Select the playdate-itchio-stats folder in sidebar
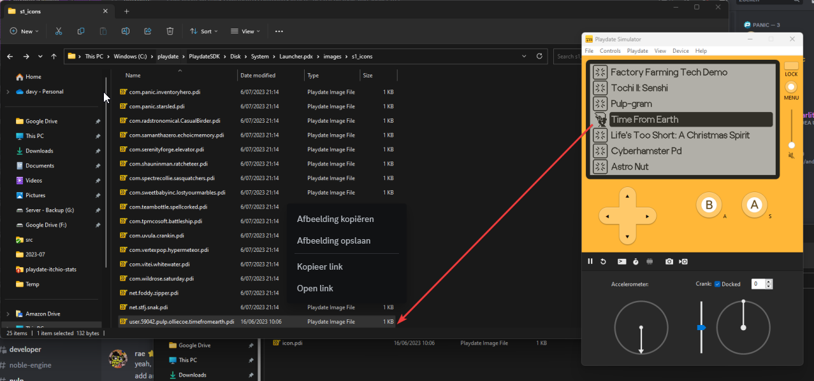Viewport: 814px width, 381px height. click(50, 269)
